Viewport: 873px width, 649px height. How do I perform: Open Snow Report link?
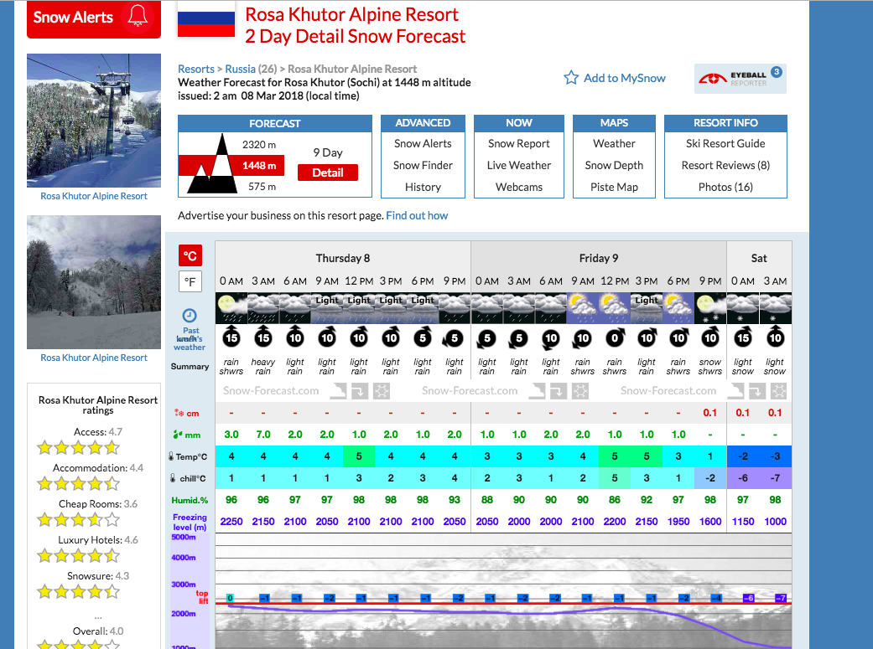coord(519,143)
